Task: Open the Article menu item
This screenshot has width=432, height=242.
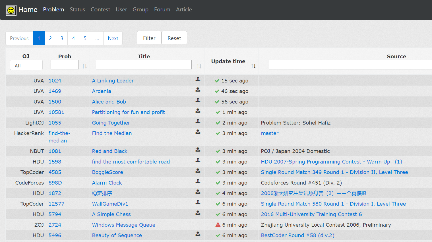Action: pos(184,9)
